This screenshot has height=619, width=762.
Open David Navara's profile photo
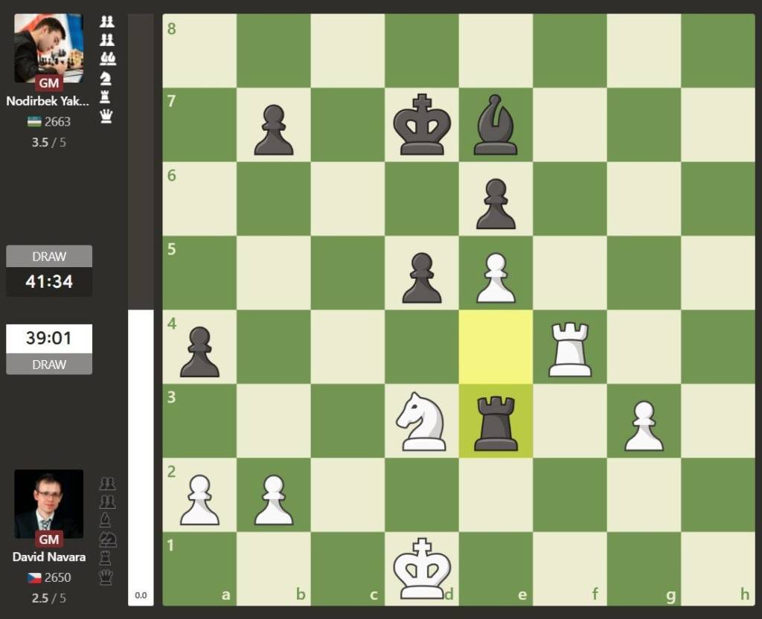click(49, 504)
